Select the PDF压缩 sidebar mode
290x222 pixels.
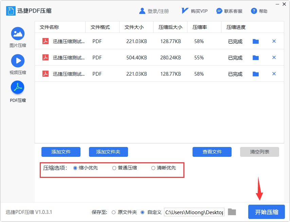point(18,92)
